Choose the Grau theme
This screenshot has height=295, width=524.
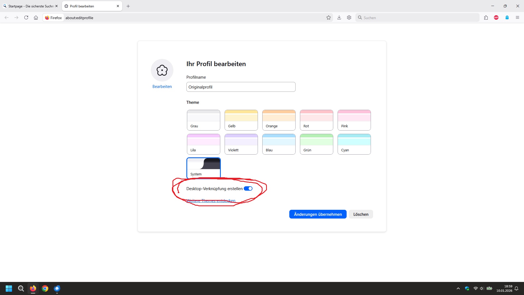(203, 120)
